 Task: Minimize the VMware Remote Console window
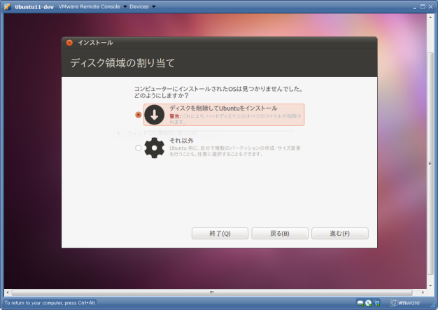click(415, 7)
